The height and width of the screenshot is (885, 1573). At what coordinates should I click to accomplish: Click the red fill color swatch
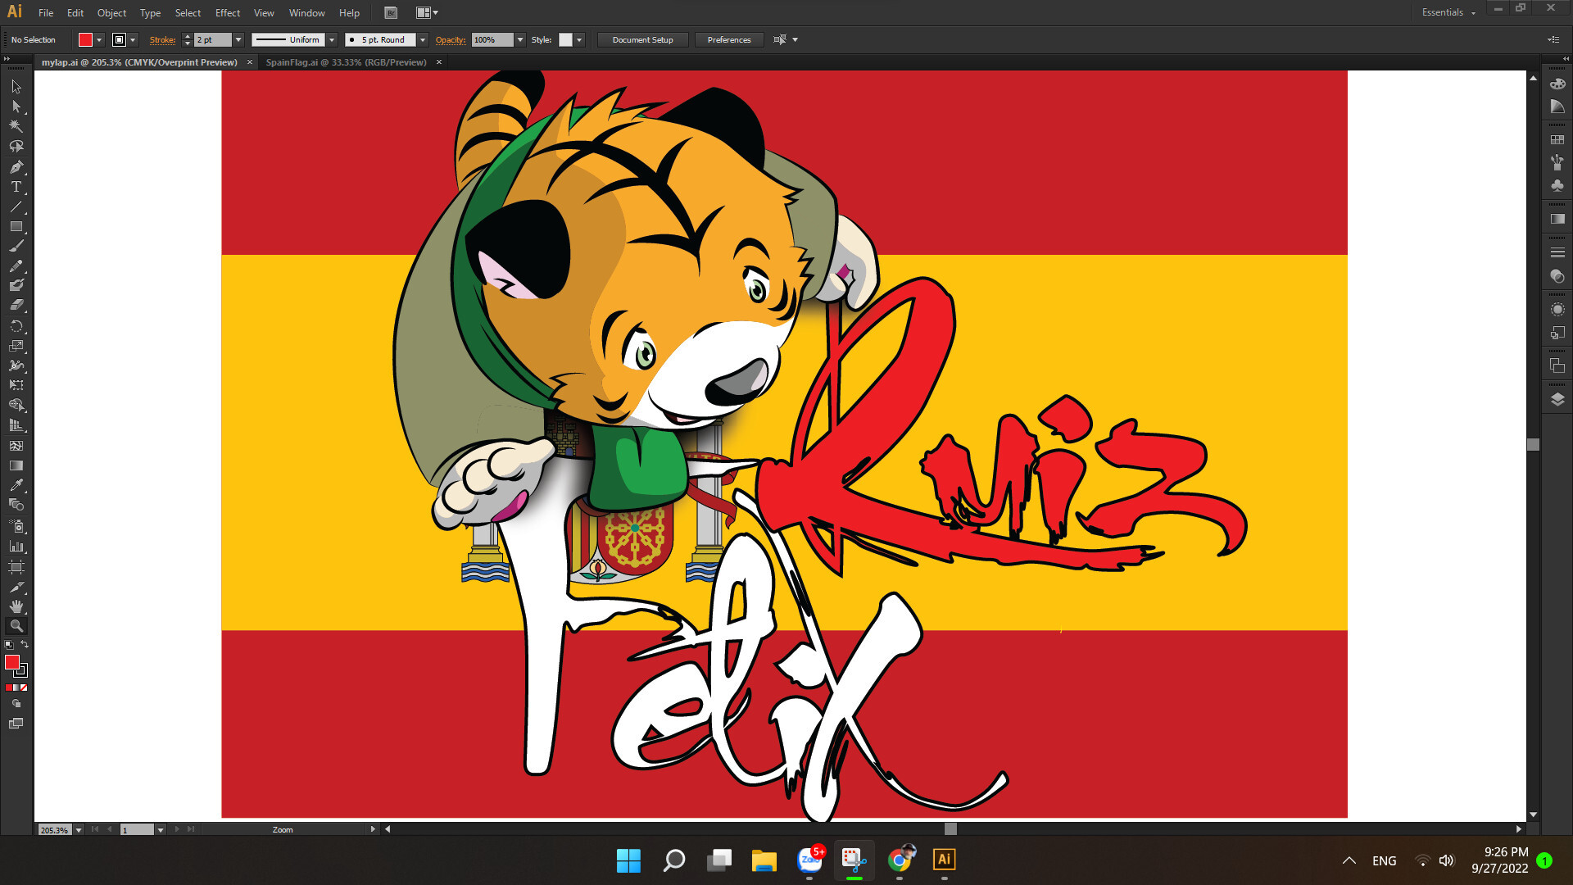[84, 39]
